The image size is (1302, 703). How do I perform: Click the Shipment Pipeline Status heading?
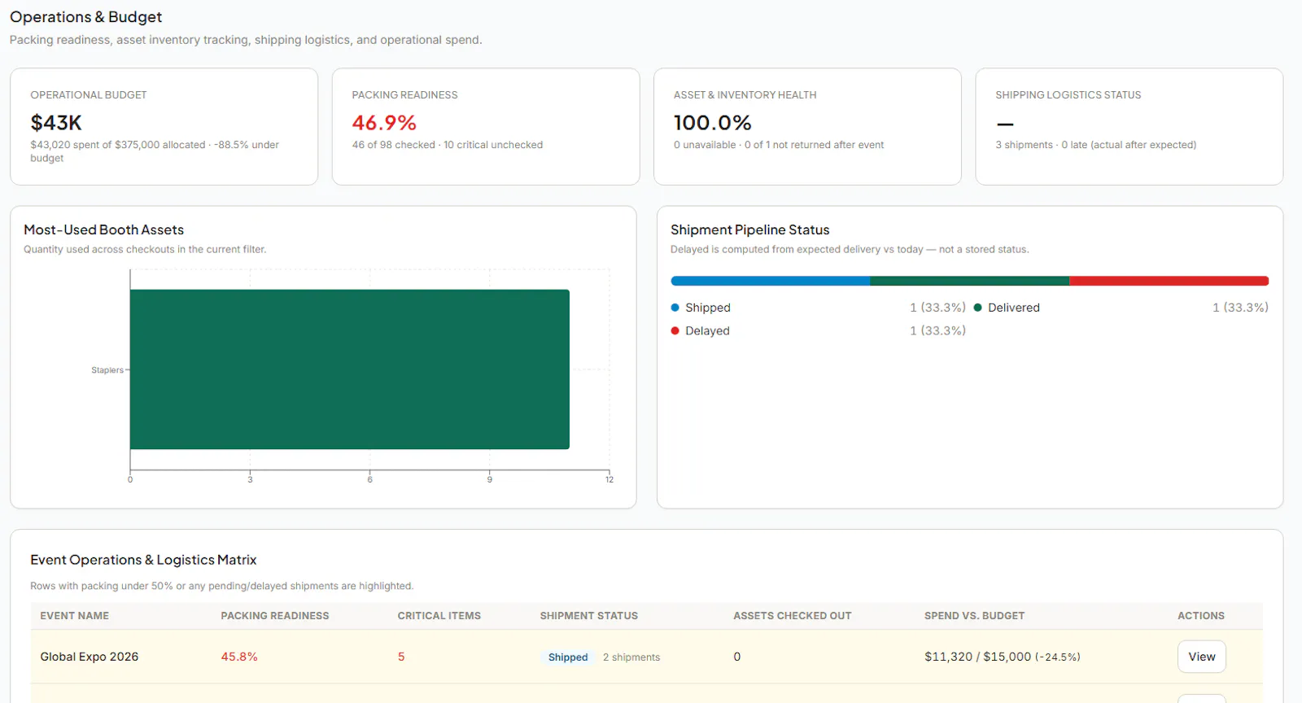[749, 230]
